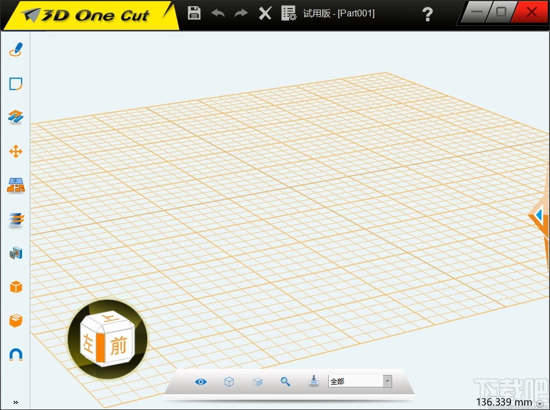Select the eraser tool at the sidebar top
This screenshot has width=550, height=410.
point(15,49)
